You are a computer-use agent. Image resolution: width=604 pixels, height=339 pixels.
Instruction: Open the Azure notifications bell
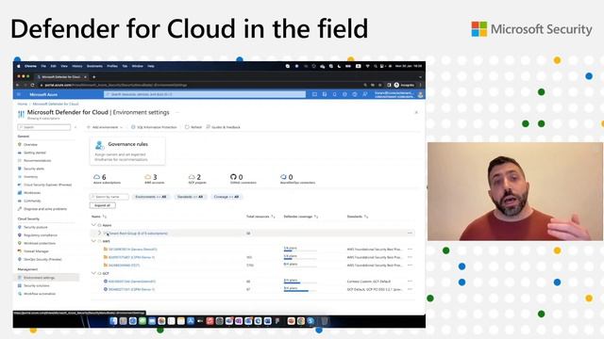pyautogui.click(x=334, y=94)
